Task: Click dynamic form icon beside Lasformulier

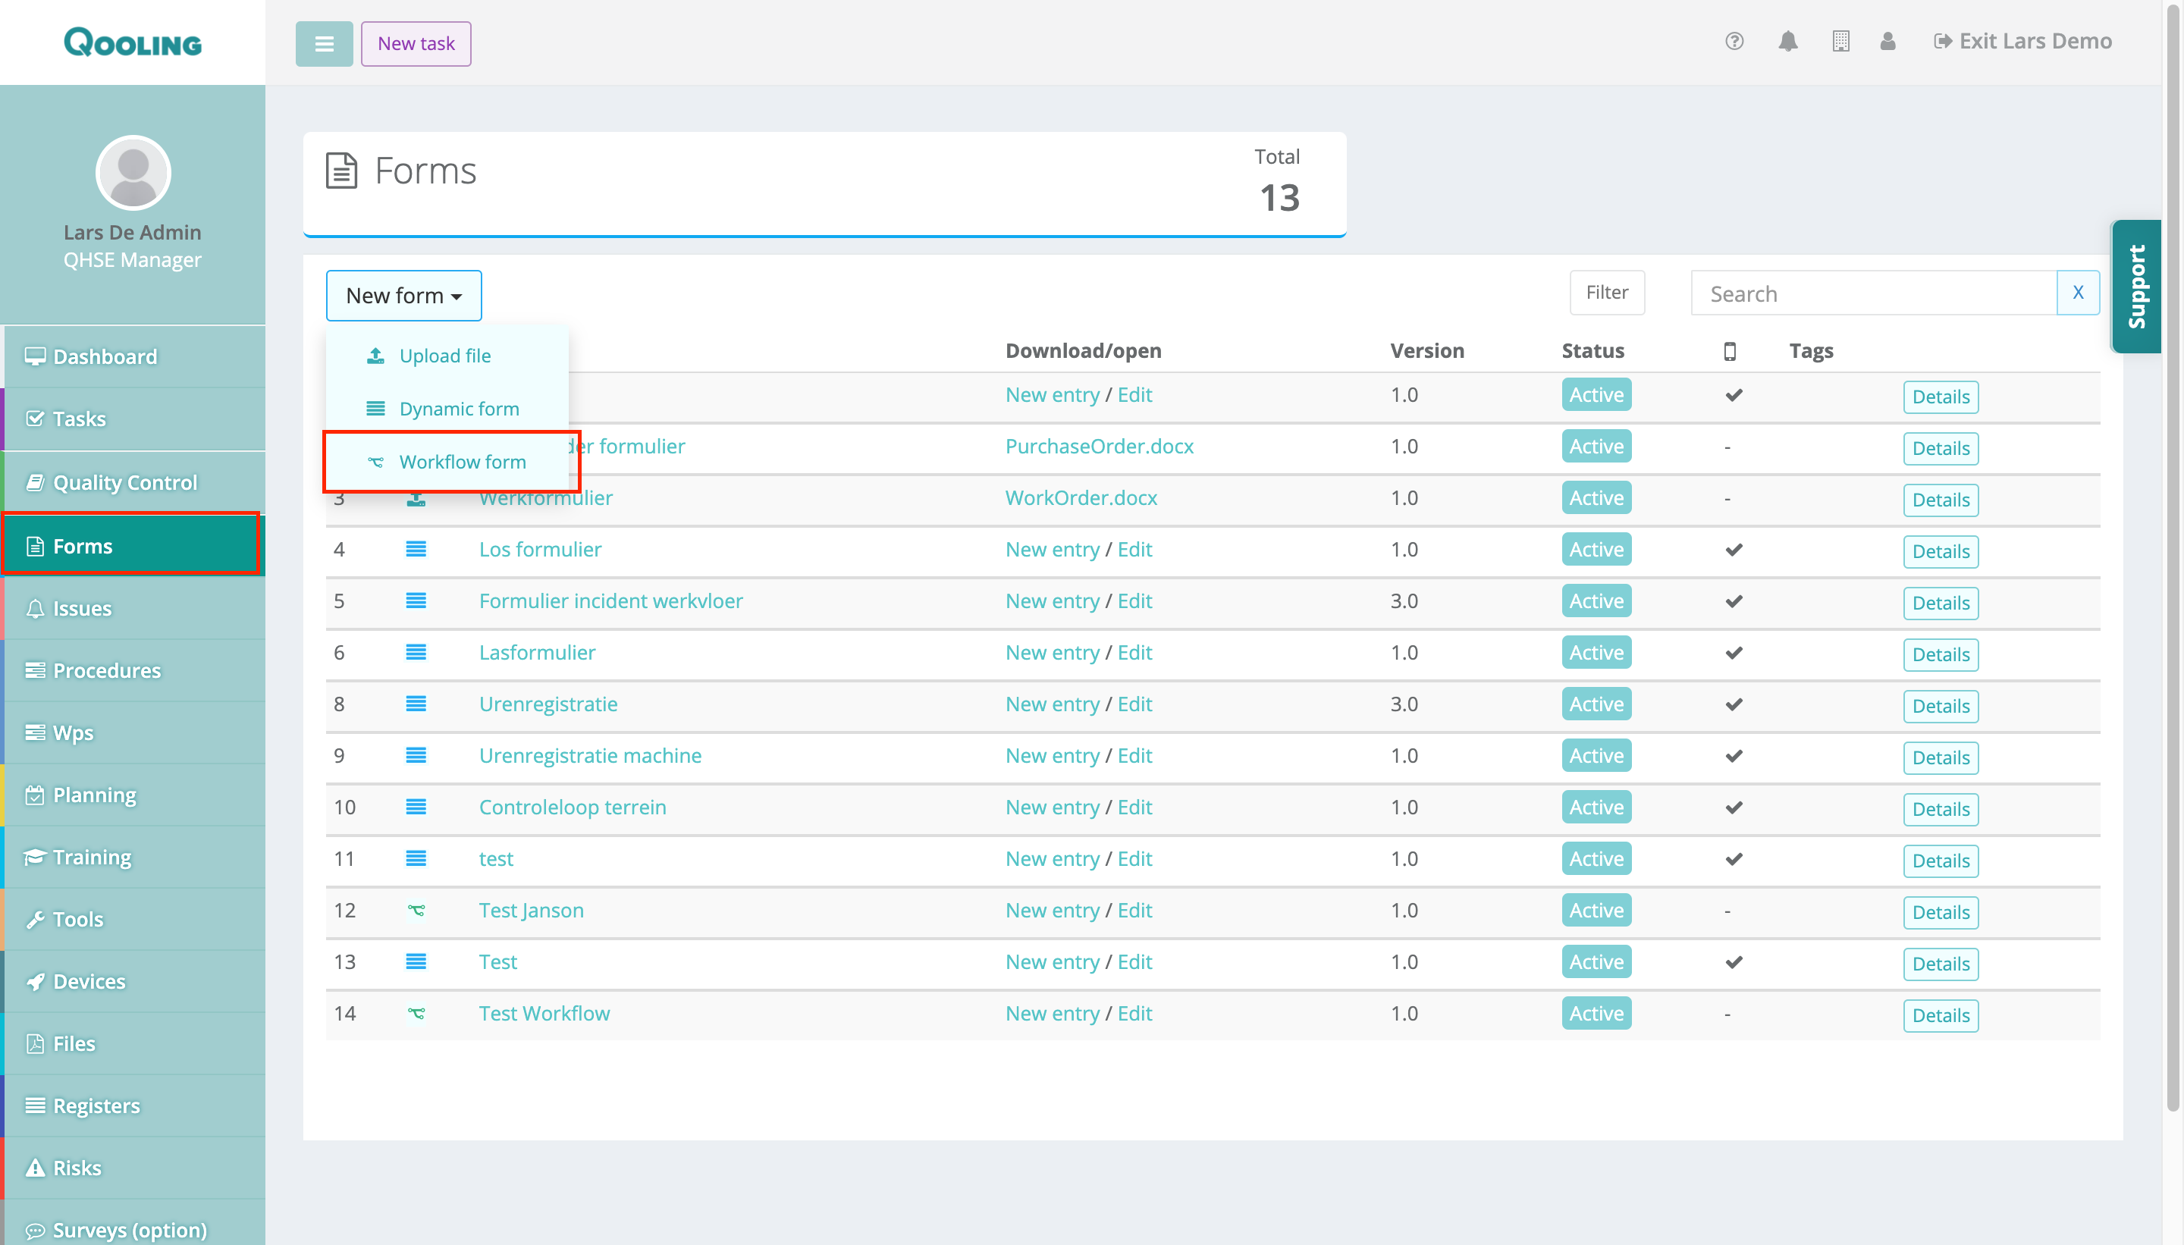Action: coord(416,652)
